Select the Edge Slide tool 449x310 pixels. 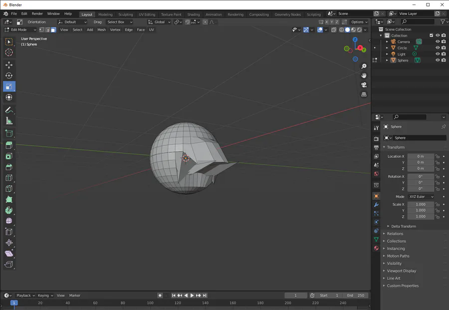point(9,232)
